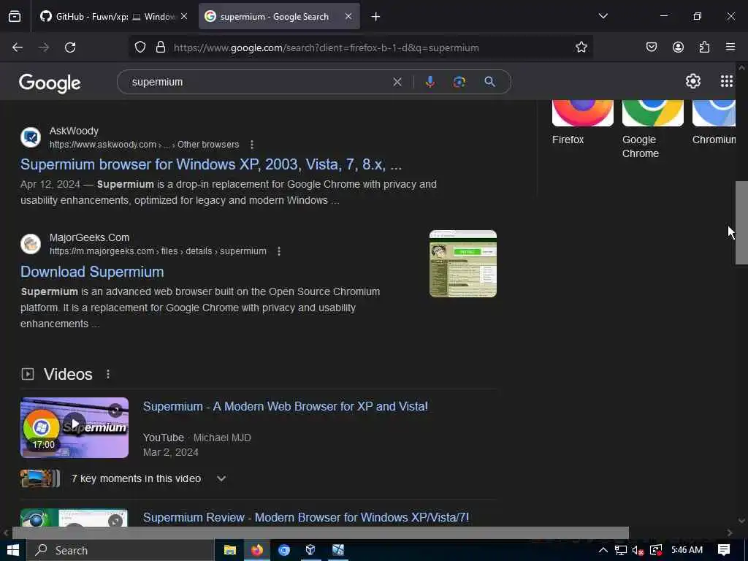Image resolution: width=748 pixels, height=561 pixels.
Task: Open tracking protection shield icon
Action: coord(140,47)
